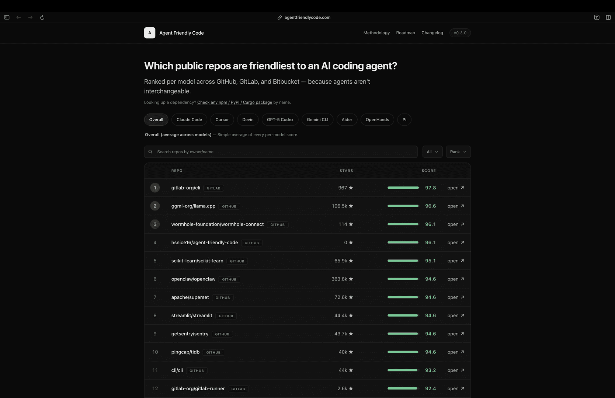
Task: Click the star icon in ggml-org/llama.cpp row
Action: [x=351, y=206]
